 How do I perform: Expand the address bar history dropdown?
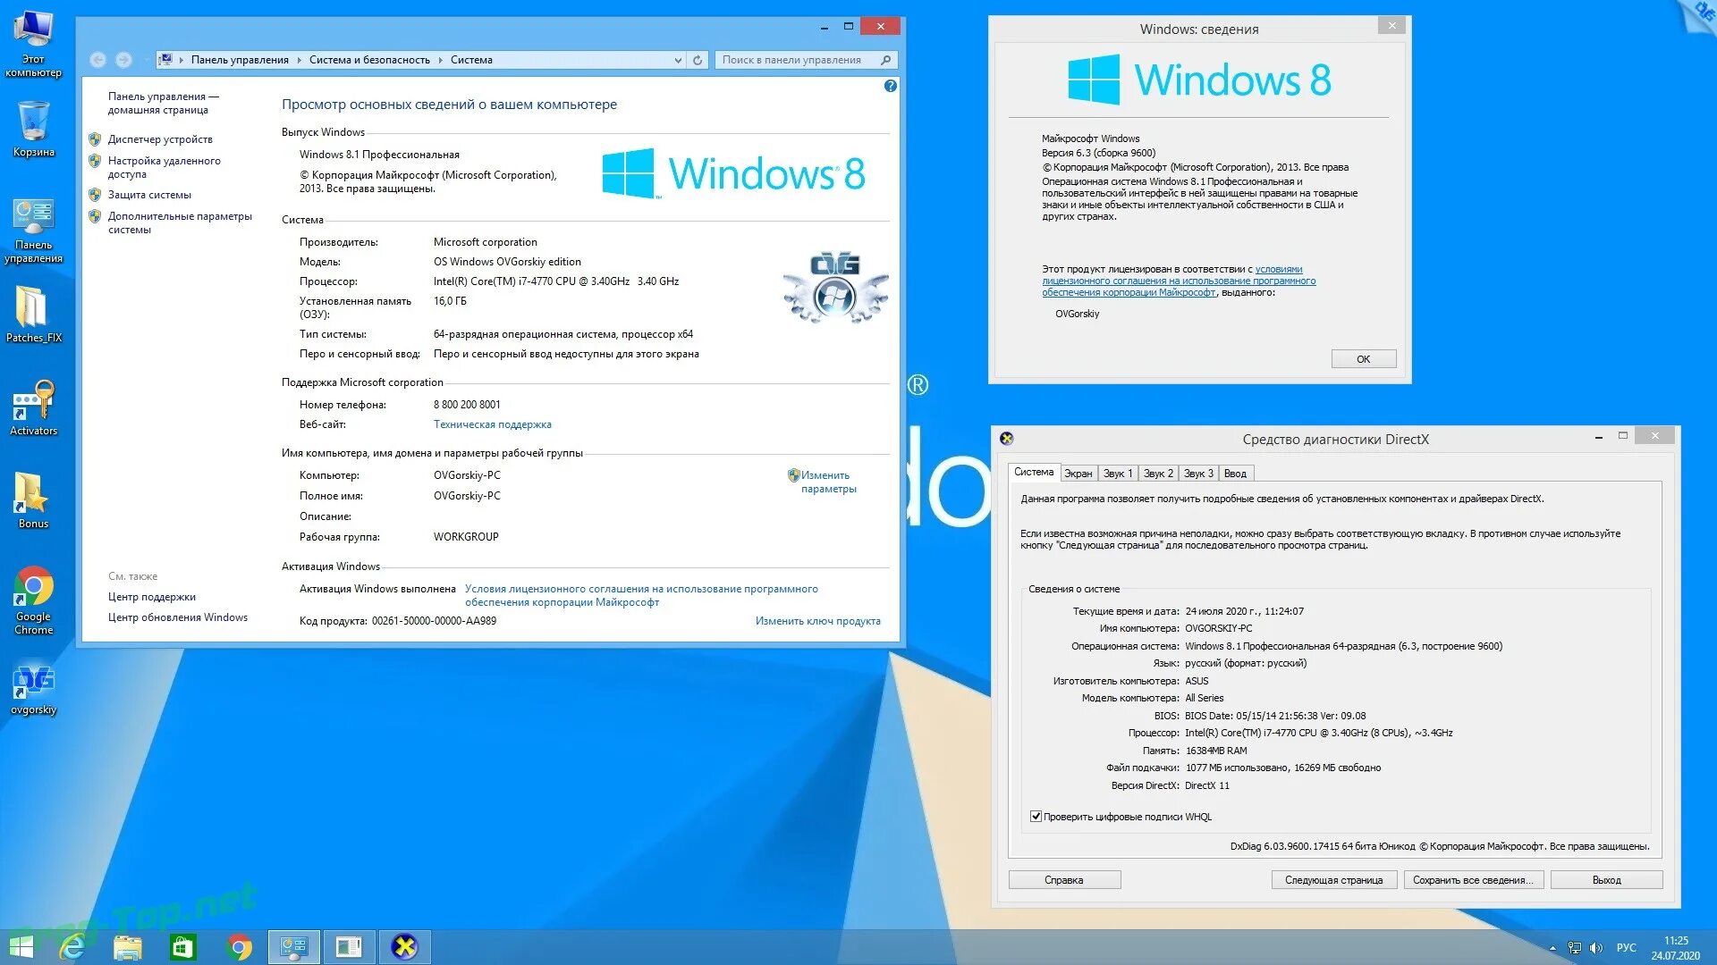point(678,60)
